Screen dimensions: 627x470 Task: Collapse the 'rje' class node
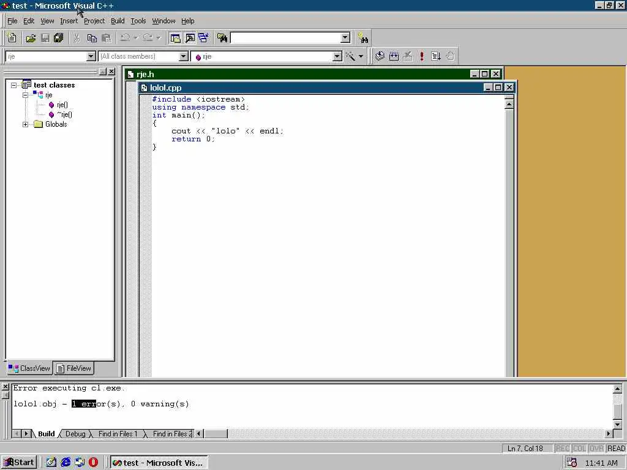coord(25,95)
